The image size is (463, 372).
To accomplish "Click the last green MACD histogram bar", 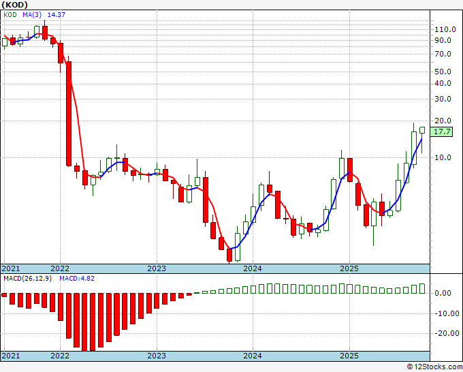I will pyautogui.click(x=422, y=288).
